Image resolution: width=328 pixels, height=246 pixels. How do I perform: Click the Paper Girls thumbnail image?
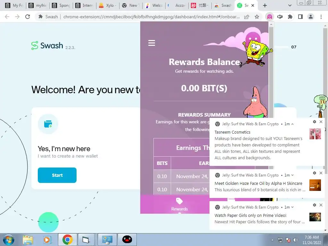coord(315,217)
